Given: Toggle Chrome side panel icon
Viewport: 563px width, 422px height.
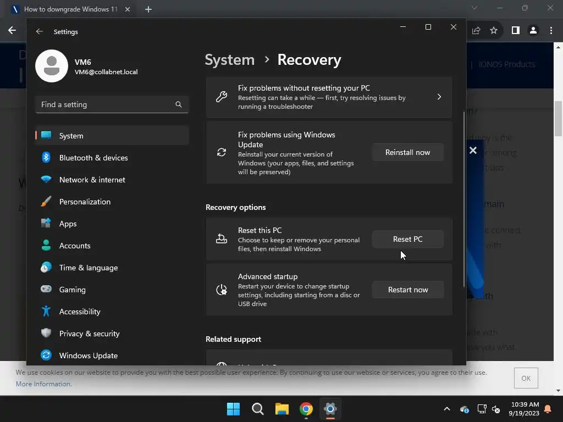Looking at the screenshot, I should pos(516,31).
